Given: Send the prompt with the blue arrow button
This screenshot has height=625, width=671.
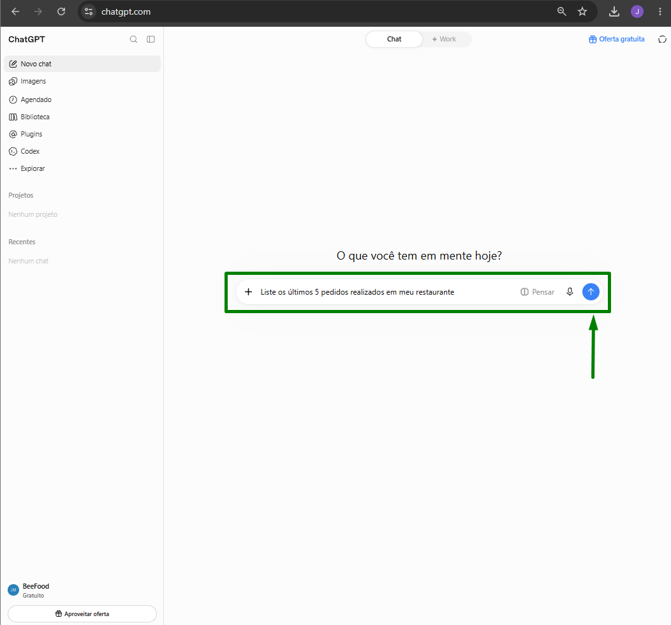Looking at the screenshot, I should 591,291.
